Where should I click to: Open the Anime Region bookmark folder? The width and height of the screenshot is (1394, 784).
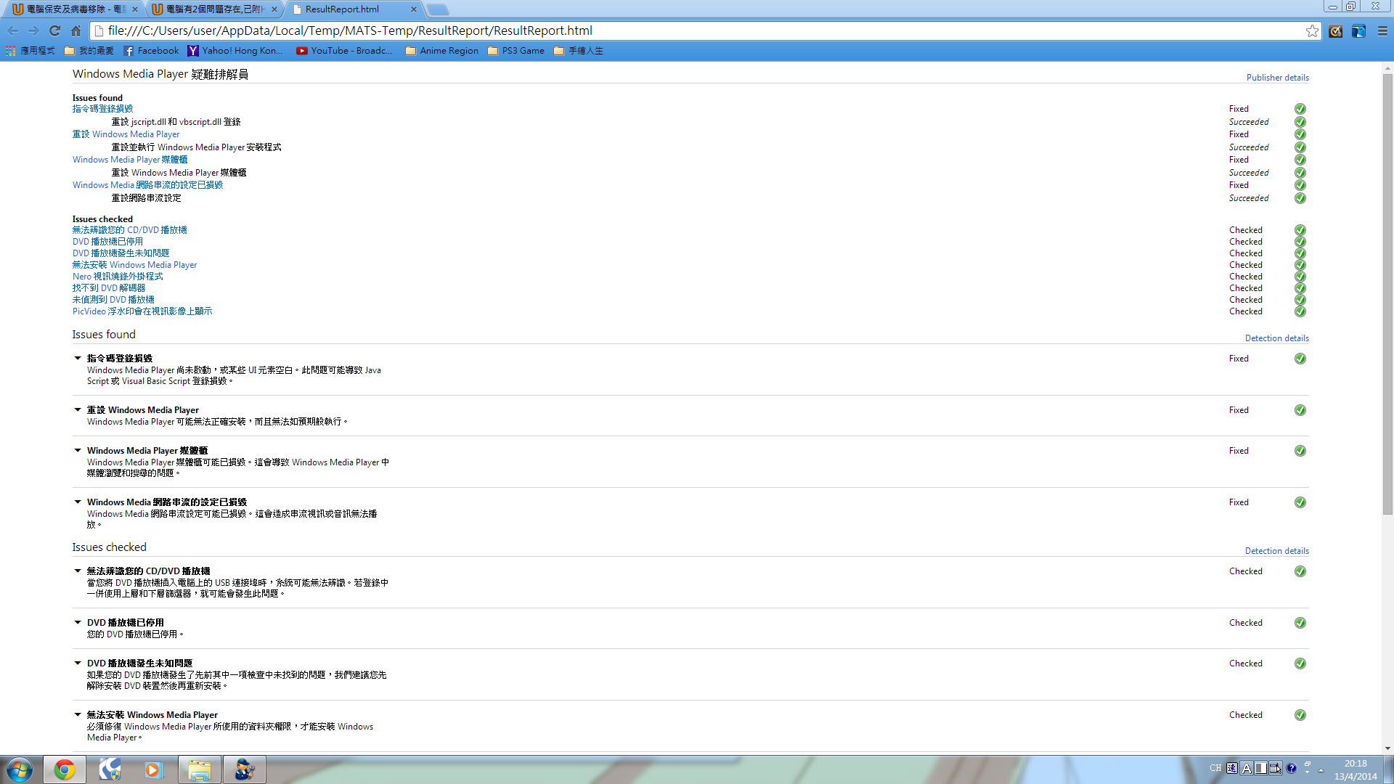[x=442, y=51]
